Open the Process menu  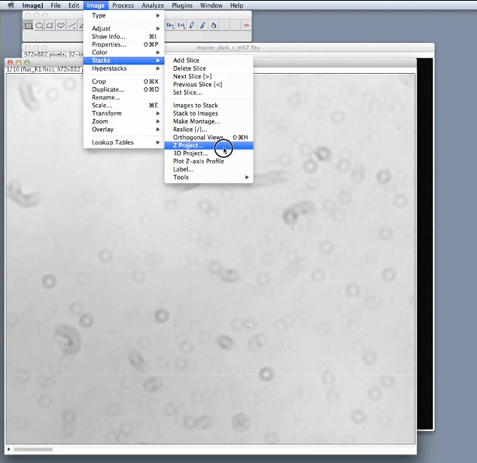123,5
